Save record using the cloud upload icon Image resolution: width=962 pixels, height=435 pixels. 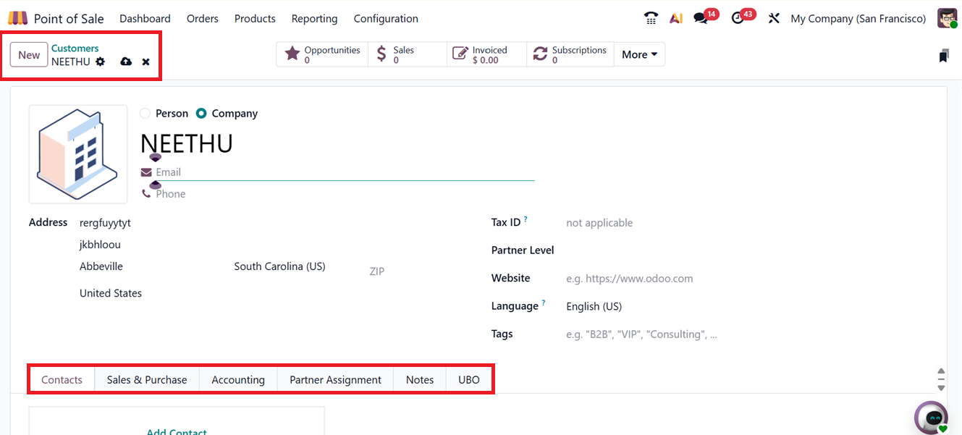126,62
